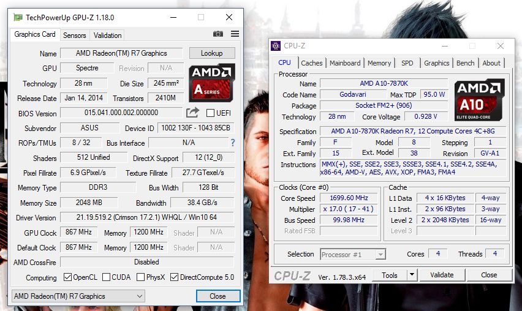Image resolution: width=522 pixels, height=311 pixels.
Task: Click the L1 Data value 4 x 16 KBytes
Action: coord(445,198)
